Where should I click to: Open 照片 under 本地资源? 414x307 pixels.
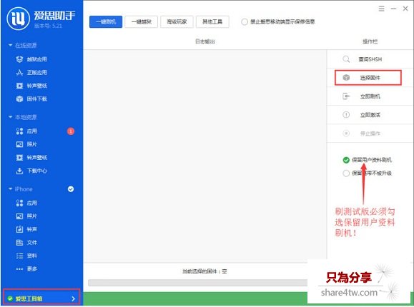pyautogui.click(x=26, y=144)
